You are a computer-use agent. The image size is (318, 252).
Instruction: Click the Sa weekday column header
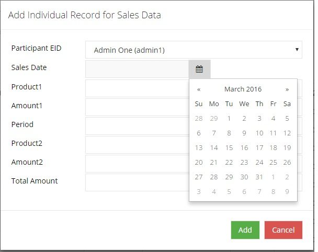pyautogui.click(x=287, y=104)
